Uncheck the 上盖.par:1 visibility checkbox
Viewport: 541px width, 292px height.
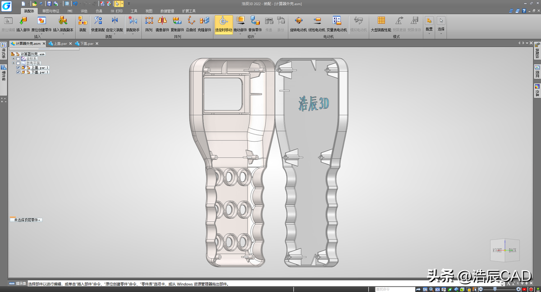point(18,67)
